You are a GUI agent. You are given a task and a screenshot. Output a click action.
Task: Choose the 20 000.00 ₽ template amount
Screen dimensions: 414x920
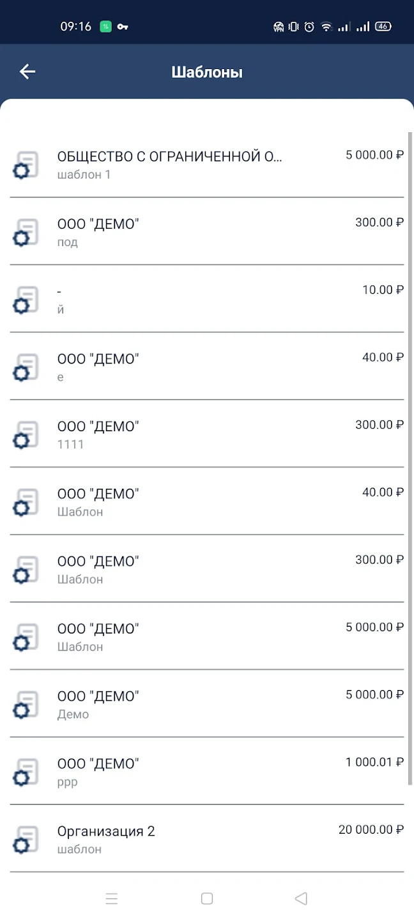(x=371, y=829)
